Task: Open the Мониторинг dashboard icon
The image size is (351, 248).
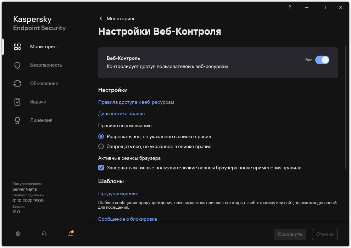Action: pos(17,46)
